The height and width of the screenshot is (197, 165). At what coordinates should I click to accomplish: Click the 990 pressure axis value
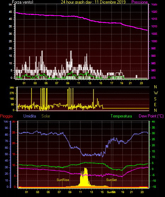(153, 56)
